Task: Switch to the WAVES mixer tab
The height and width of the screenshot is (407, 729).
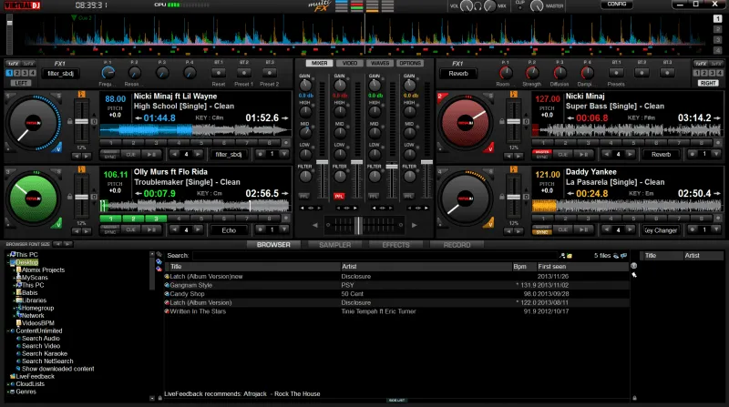Action: point(380,63)
